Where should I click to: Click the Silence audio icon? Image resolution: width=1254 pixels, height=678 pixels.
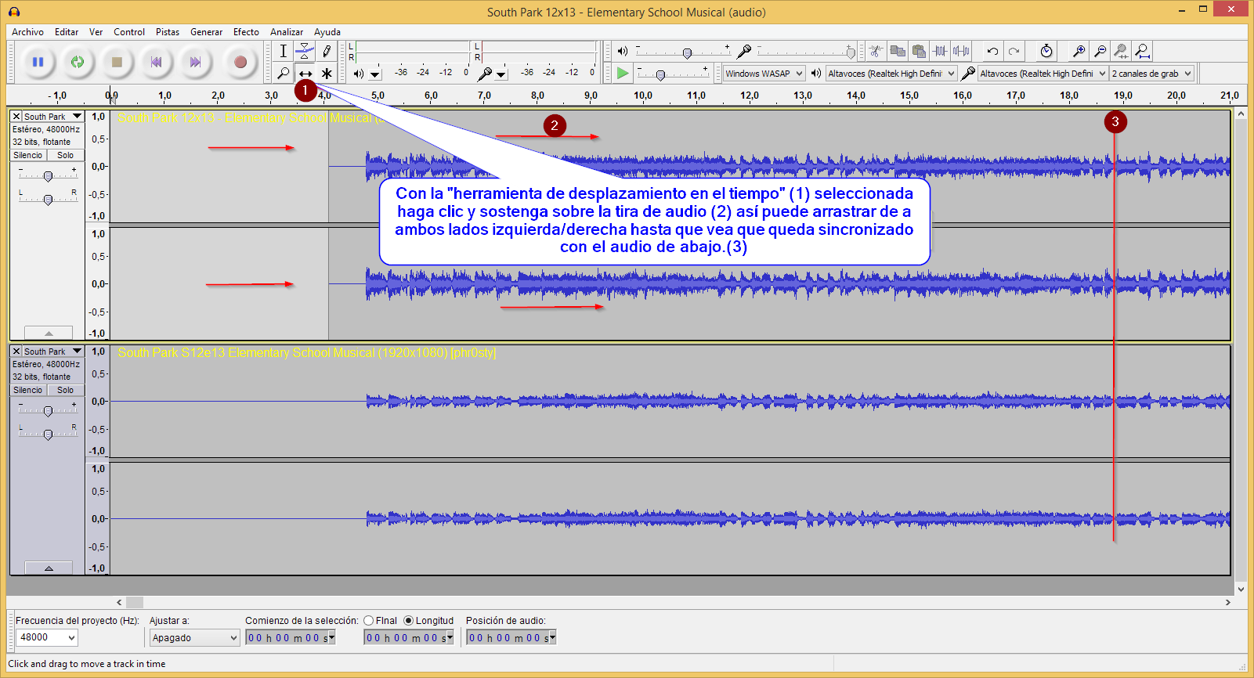[961, 51]
